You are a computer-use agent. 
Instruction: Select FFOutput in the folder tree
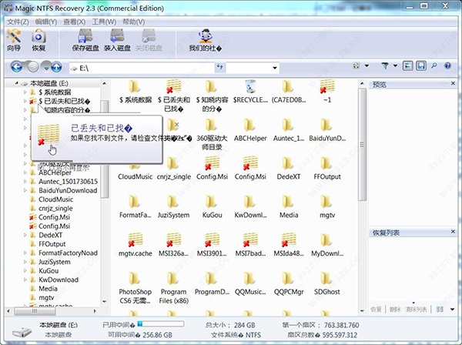[x=52, y=244]
